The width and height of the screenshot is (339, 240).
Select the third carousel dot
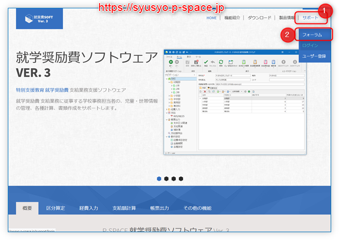click(174, 179)
